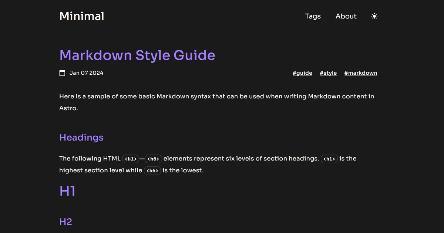Follow the #markdown tag link
Image resolution: width=444 pixels, height=233 pixels.
click(x=361, y=73)
